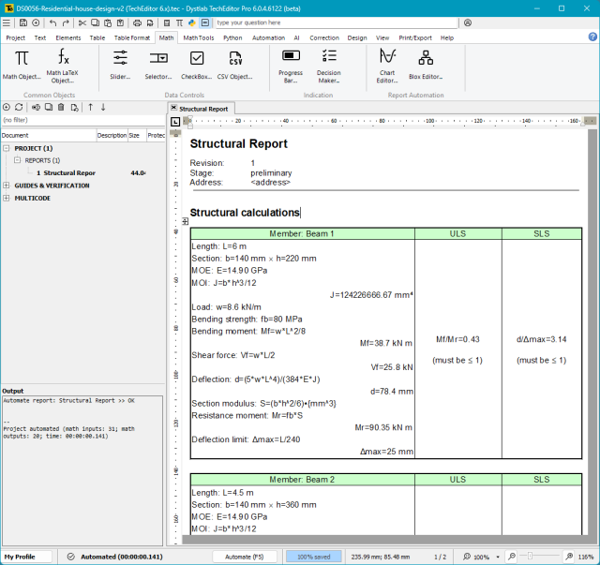Sort by the Size column header
Image resolution: width=600 pixels, height=565 pixels.
click(x=137, y=136)
